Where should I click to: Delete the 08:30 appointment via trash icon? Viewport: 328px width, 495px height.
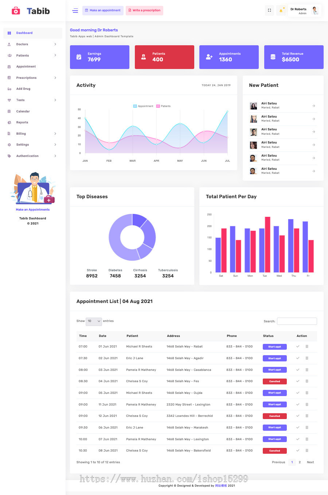pos(307,381)
